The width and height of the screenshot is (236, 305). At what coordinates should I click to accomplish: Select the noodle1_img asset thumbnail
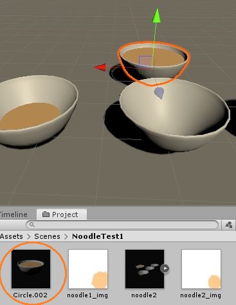click(x=88, y=269)
